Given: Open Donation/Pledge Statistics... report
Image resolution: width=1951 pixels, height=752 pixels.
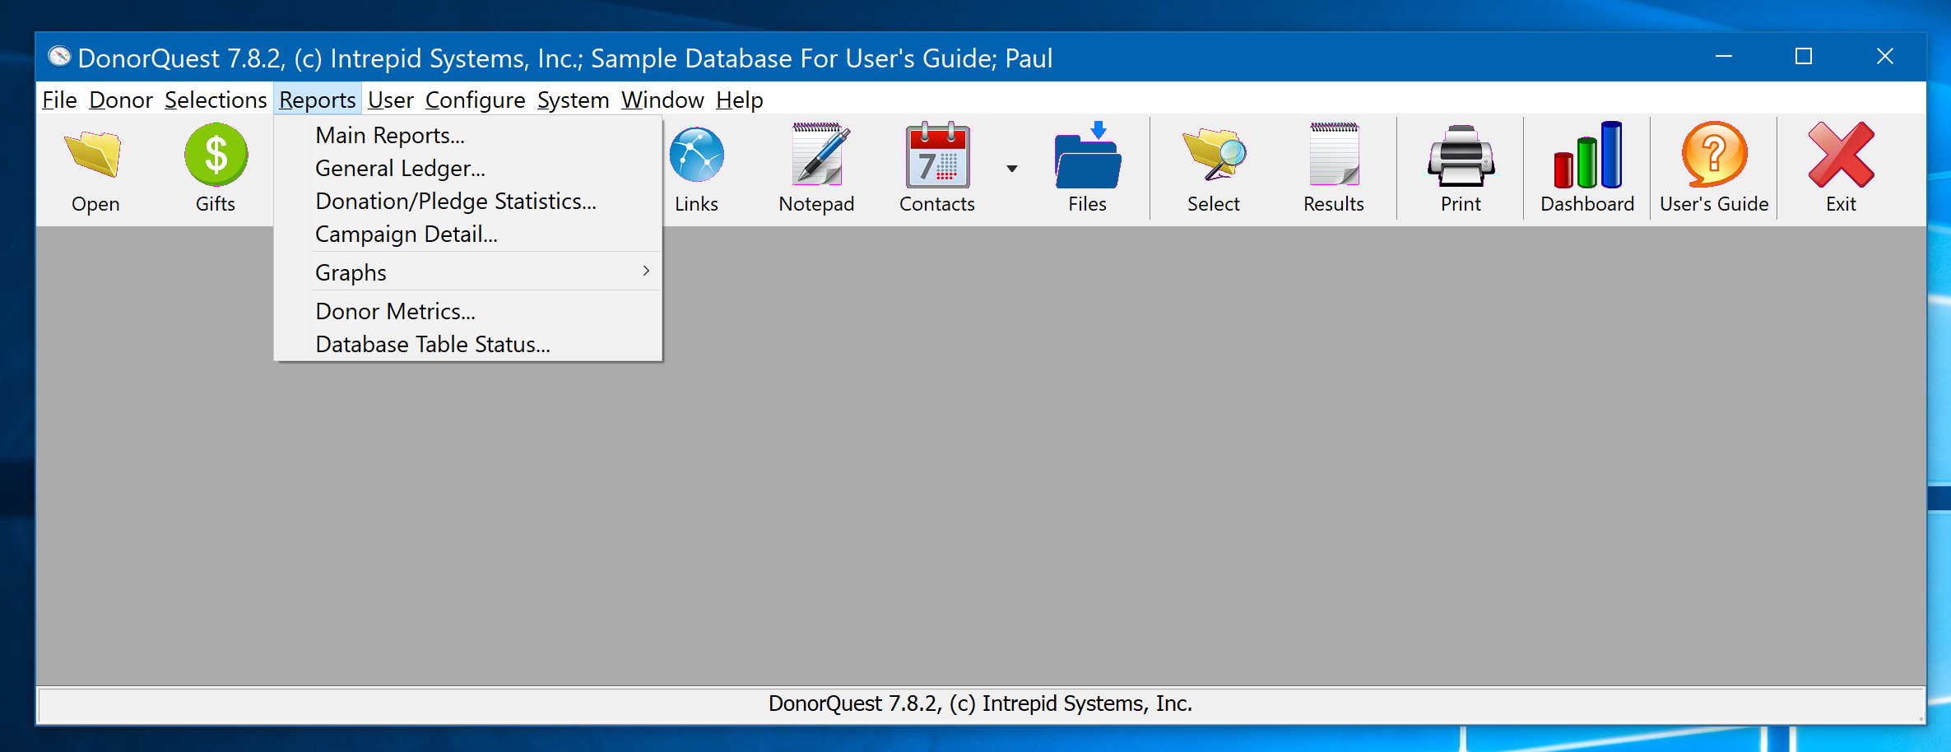Looking at the screenshot, I should pos(467,201).
